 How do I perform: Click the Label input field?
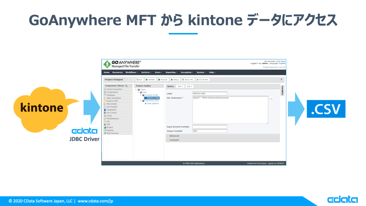tap(210, 93)
